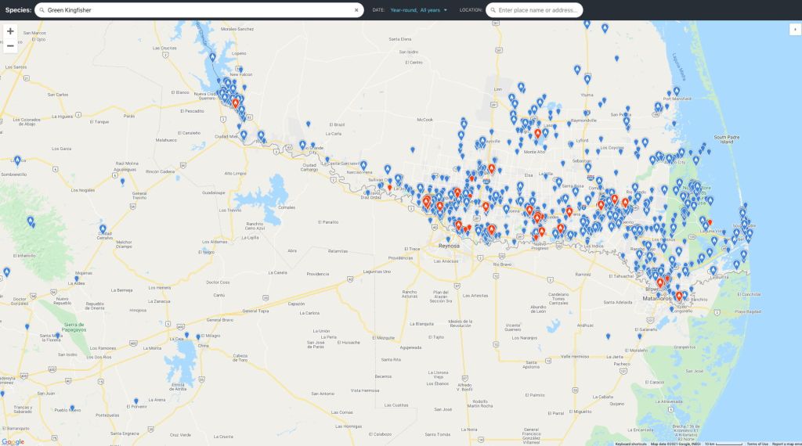
Task: Click the red marker near Matamoros
Action: [660, 282]
